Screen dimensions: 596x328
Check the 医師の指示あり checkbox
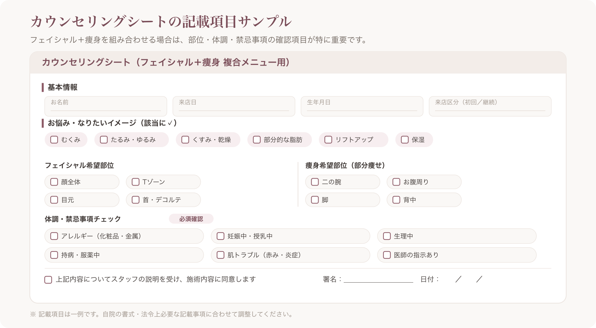(387, 255)
